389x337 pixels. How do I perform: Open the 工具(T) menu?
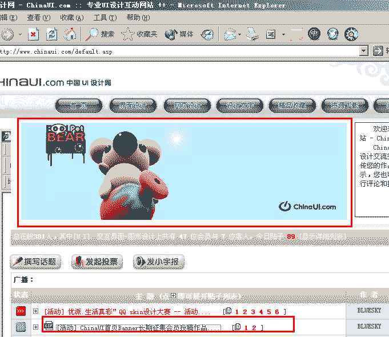pyautogui.click(x=105, y=18)
